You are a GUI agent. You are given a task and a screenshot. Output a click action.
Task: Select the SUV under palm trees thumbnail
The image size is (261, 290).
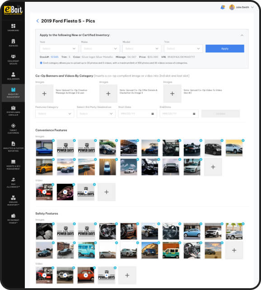coord(234,231)
